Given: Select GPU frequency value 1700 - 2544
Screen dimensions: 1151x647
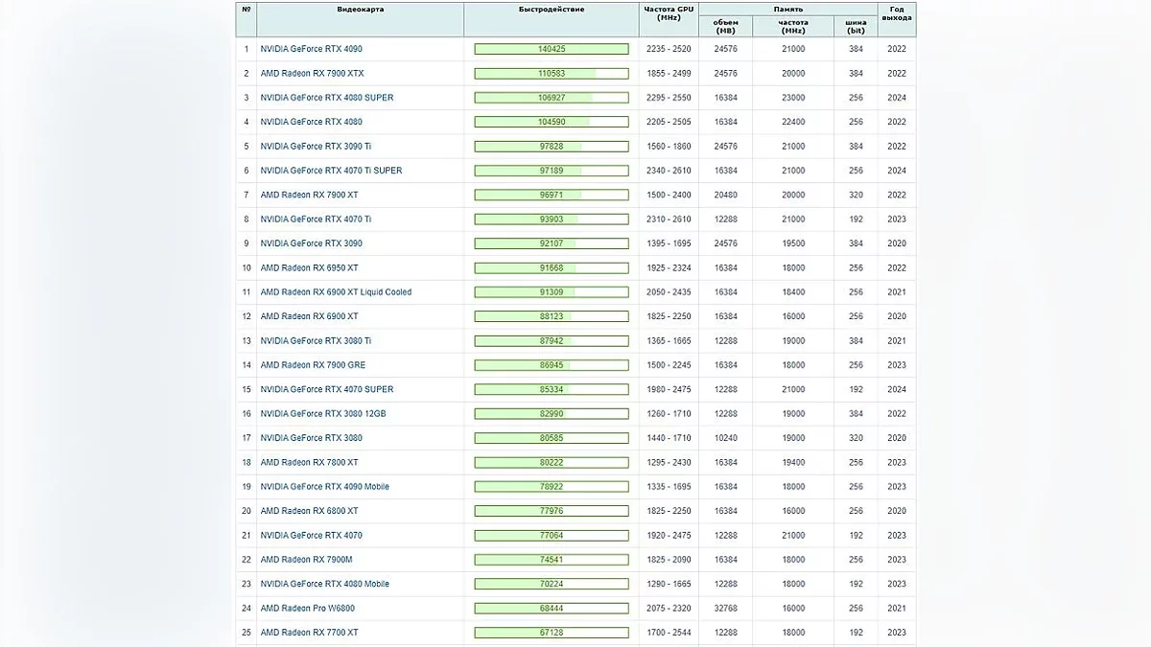Looking at the screenshot, I should [x=669, y=633].
